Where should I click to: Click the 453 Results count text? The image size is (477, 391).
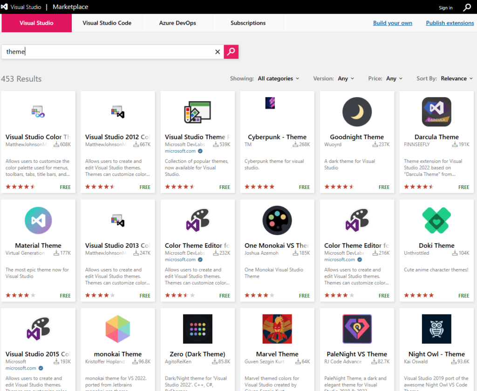coord(21,79)
